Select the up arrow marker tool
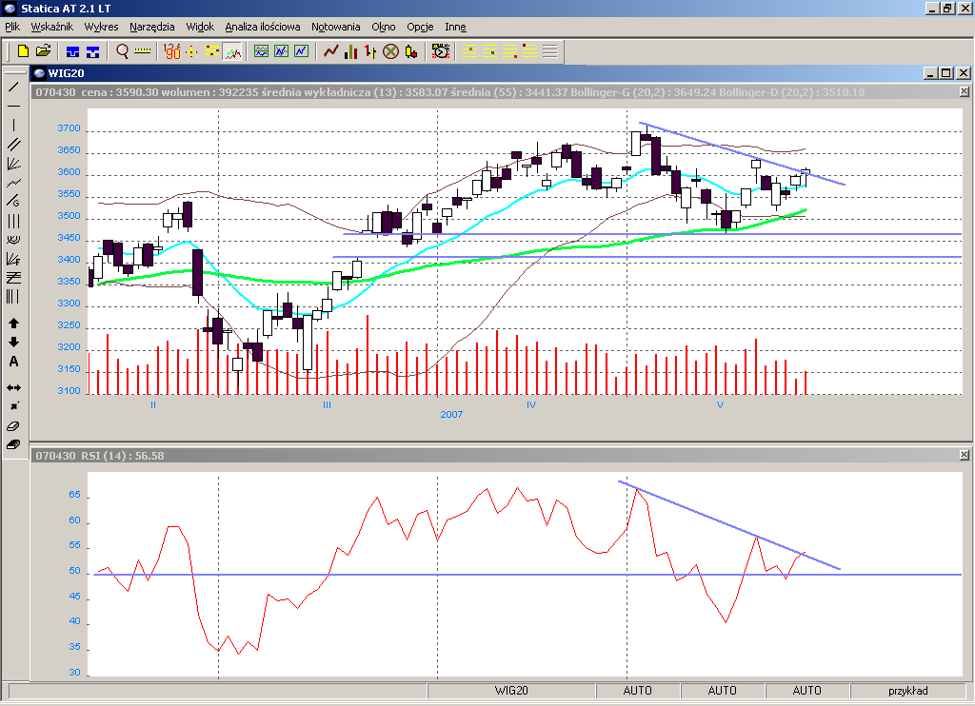This screenshot has width=975, height=706. tap(13, 324)
